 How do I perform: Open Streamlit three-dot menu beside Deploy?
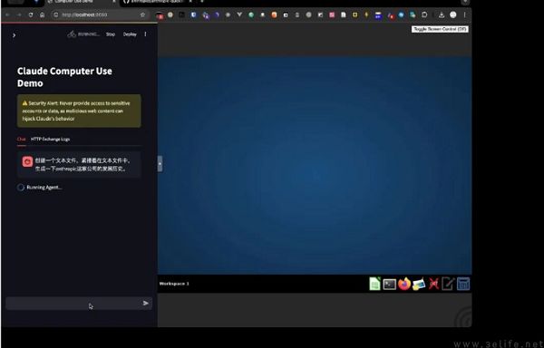(x=145, y=34)
